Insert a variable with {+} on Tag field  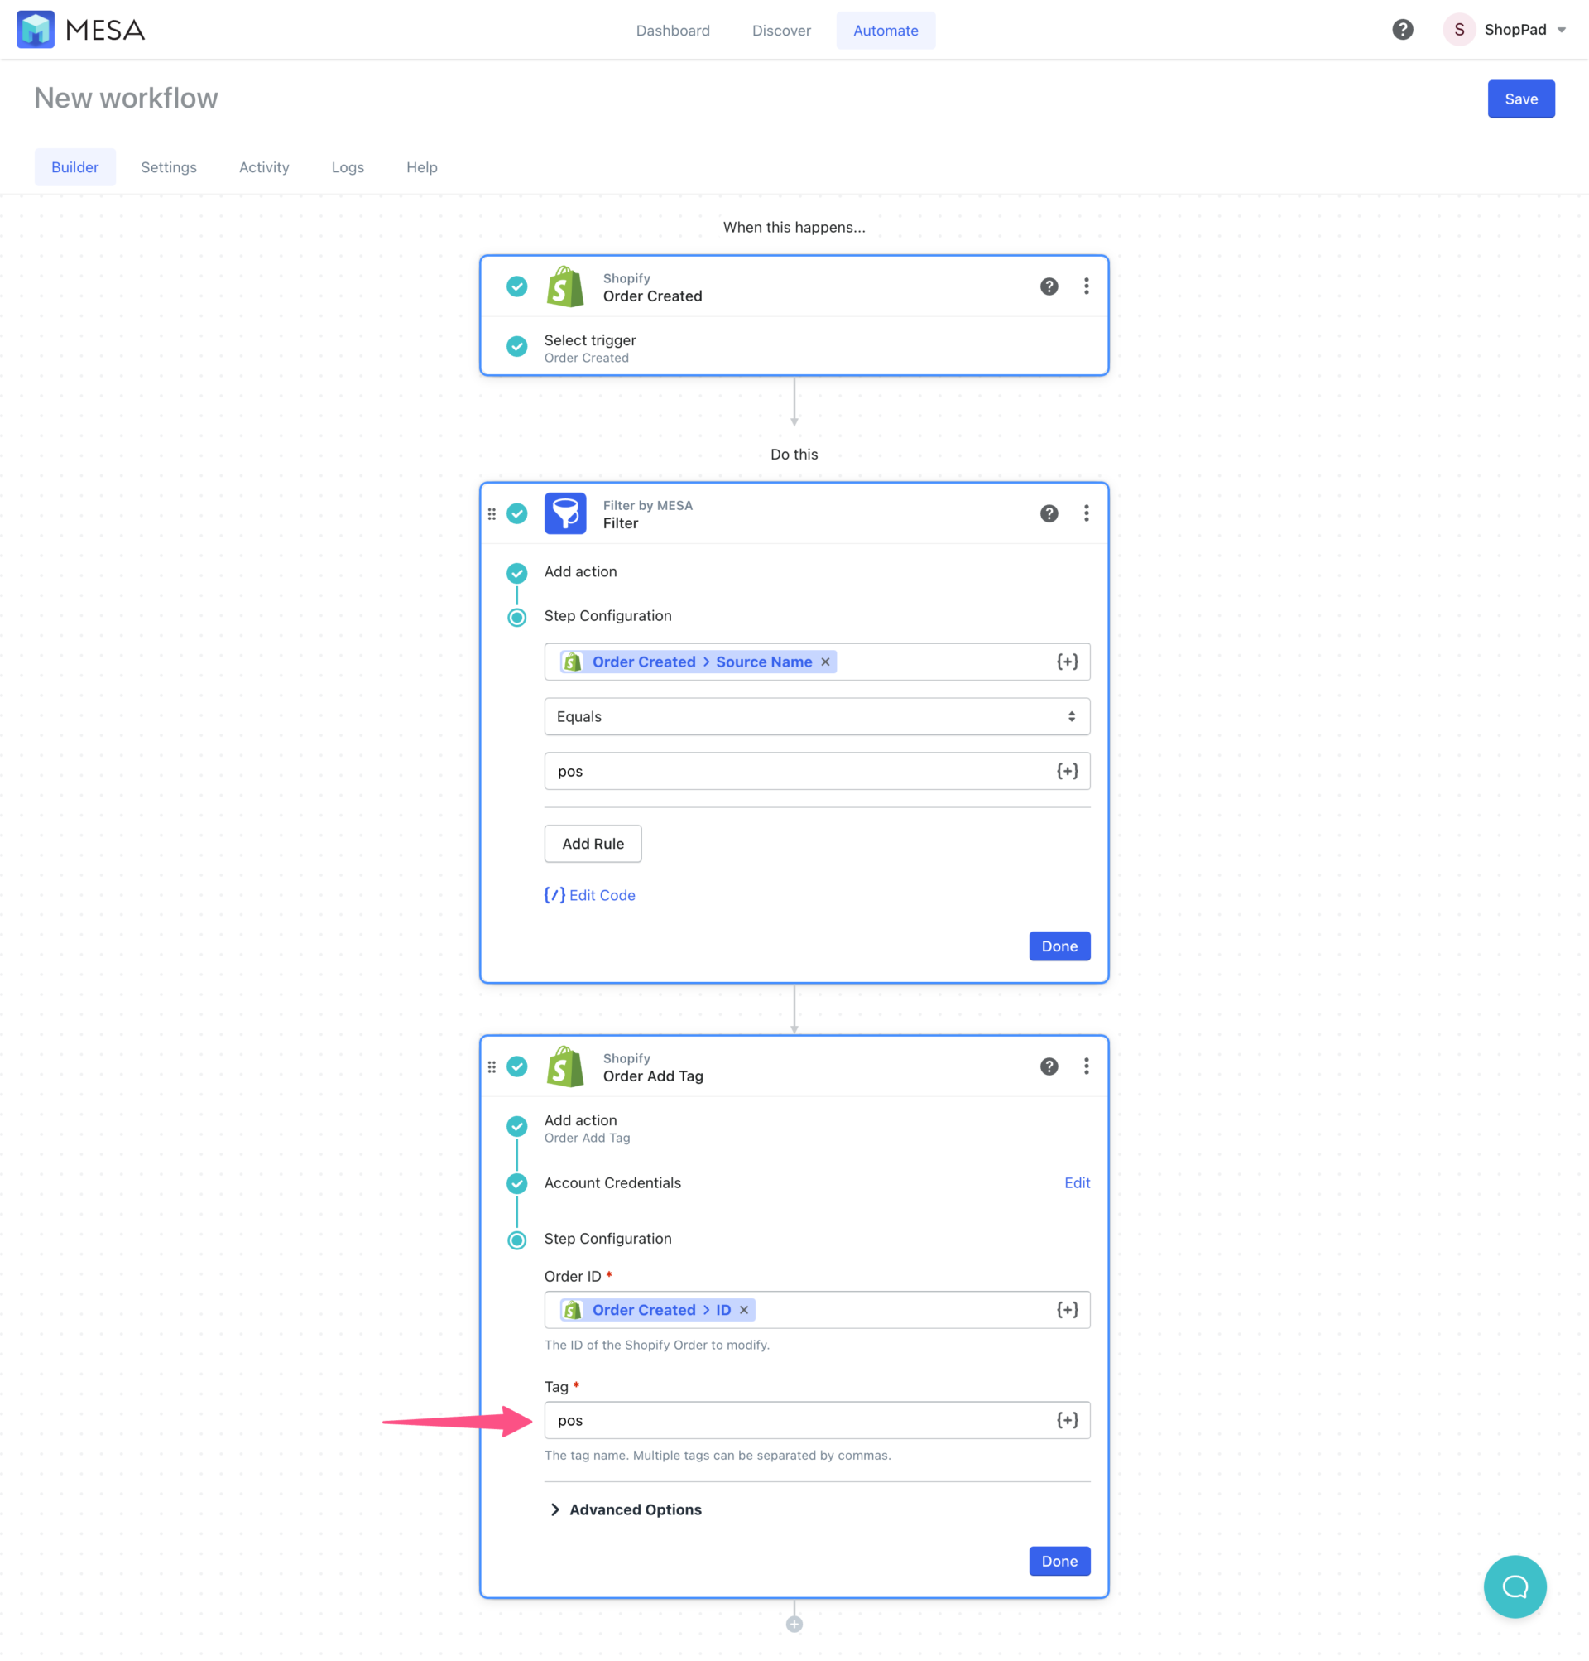click(1067, 1419)
